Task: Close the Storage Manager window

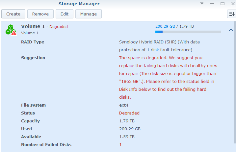Action: click(x=232, y=4)
